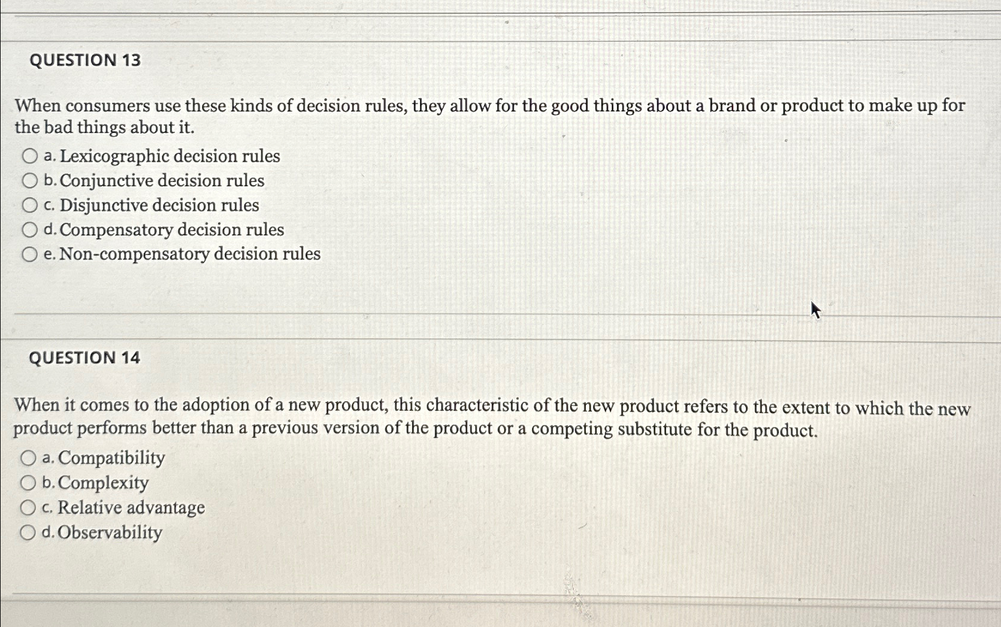
Task: Select radio button for Conjunctive decision rules
Action: tap(29, 181)
